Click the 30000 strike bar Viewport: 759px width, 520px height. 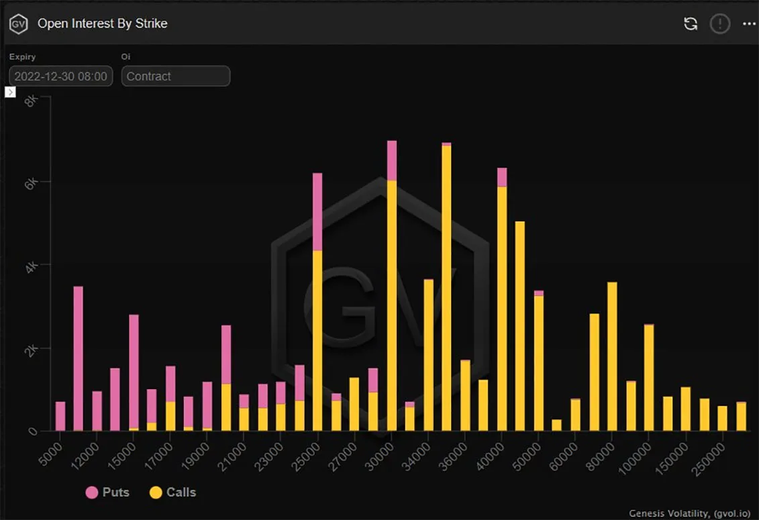click(x=392, y=286)
